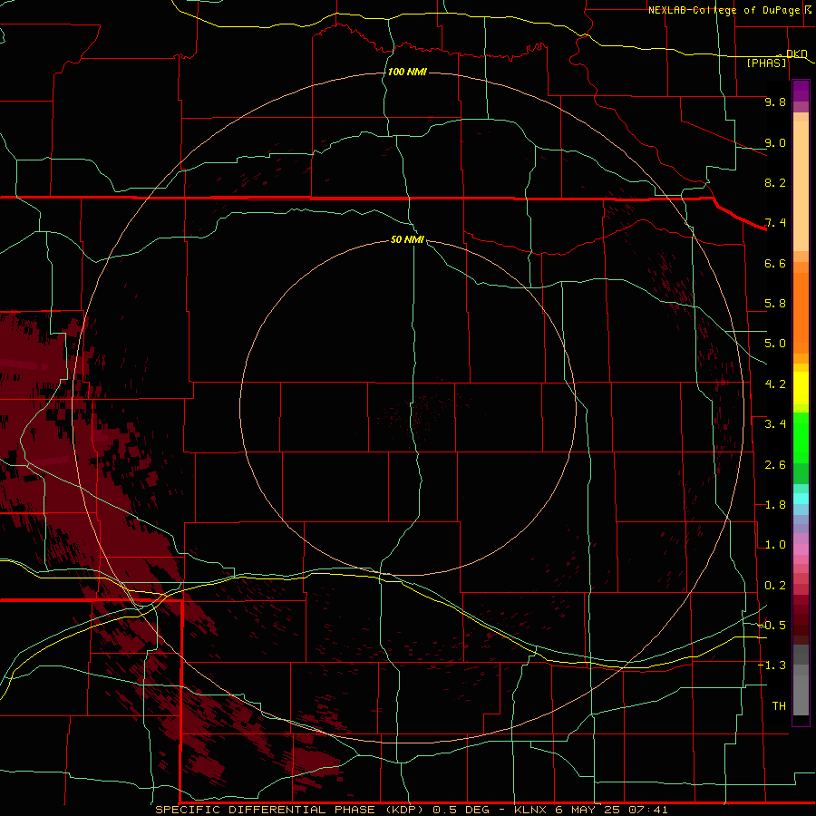Click the 7.4 color scale value
This screenshot has height=816, width=816.
pos(775,223)
